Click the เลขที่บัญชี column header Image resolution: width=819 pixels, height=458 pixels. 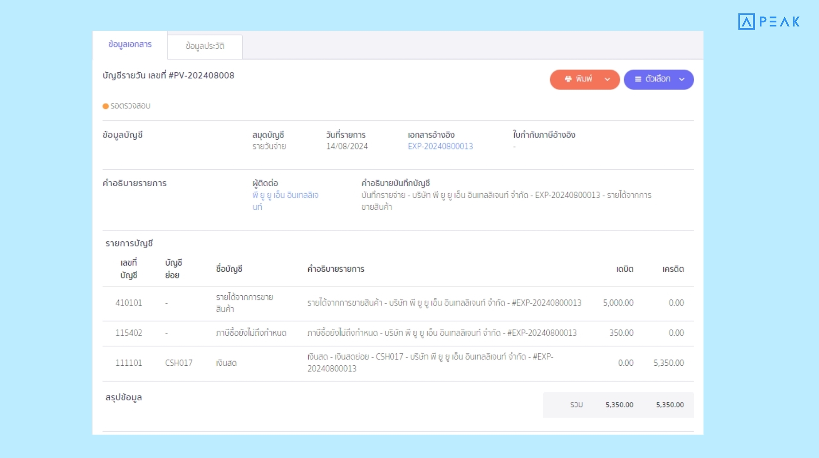coord(129,269)
